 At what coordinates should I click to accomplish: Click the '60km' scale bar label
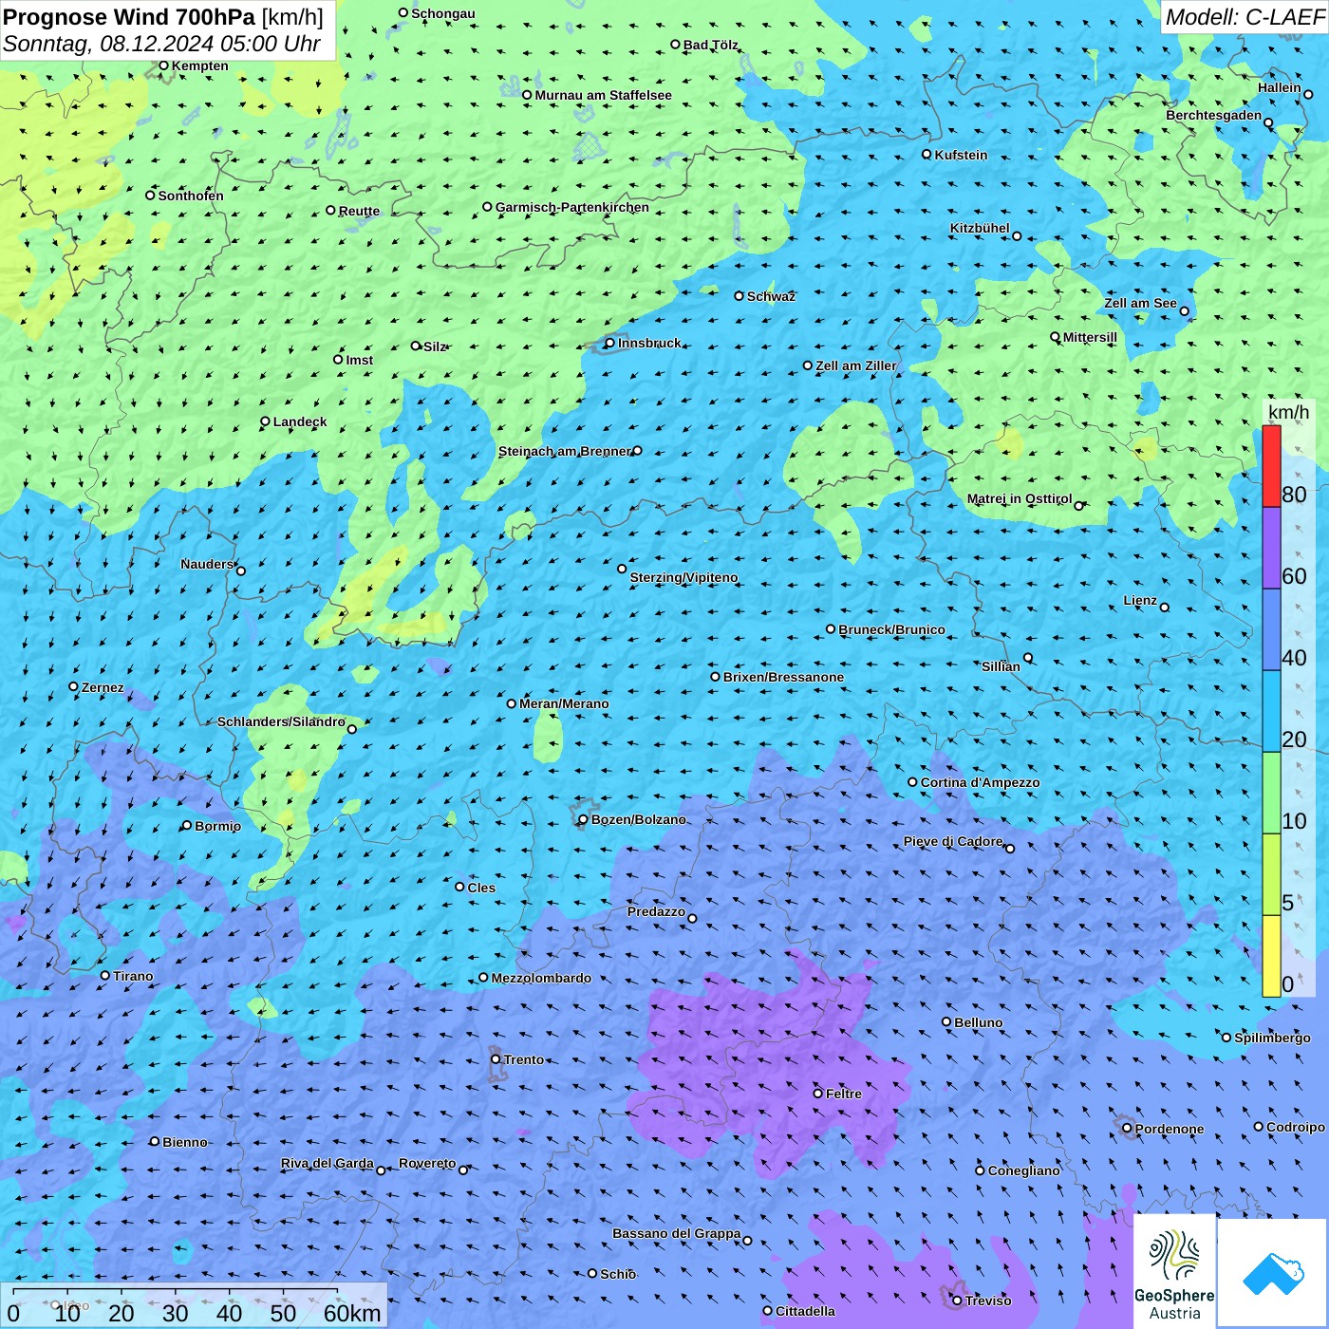[x=352, y=1313]
